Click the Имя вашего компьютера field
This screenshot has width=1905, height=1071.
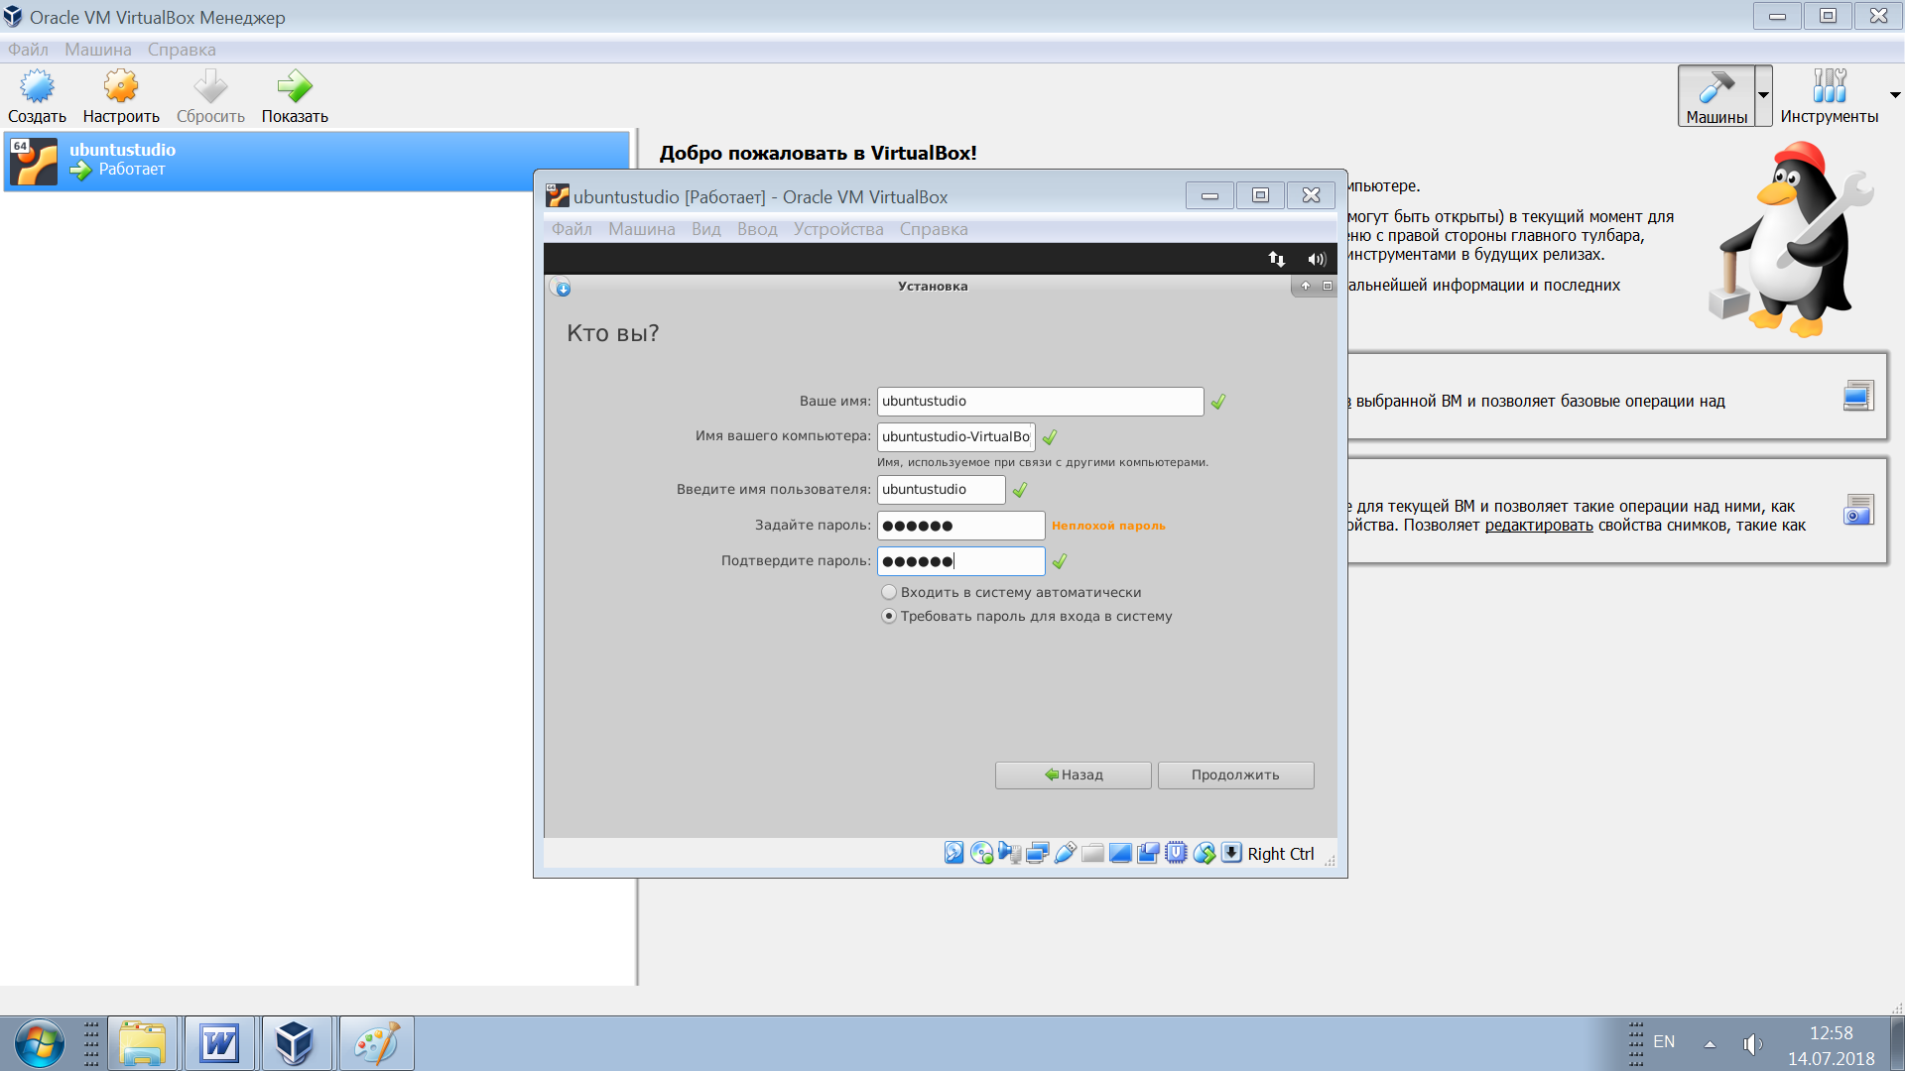[x=955, y=436]
